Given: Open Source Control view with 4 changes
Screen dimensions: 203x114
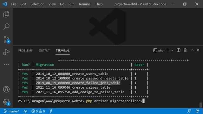Looking at the screenshot, I should coord(6,40).
